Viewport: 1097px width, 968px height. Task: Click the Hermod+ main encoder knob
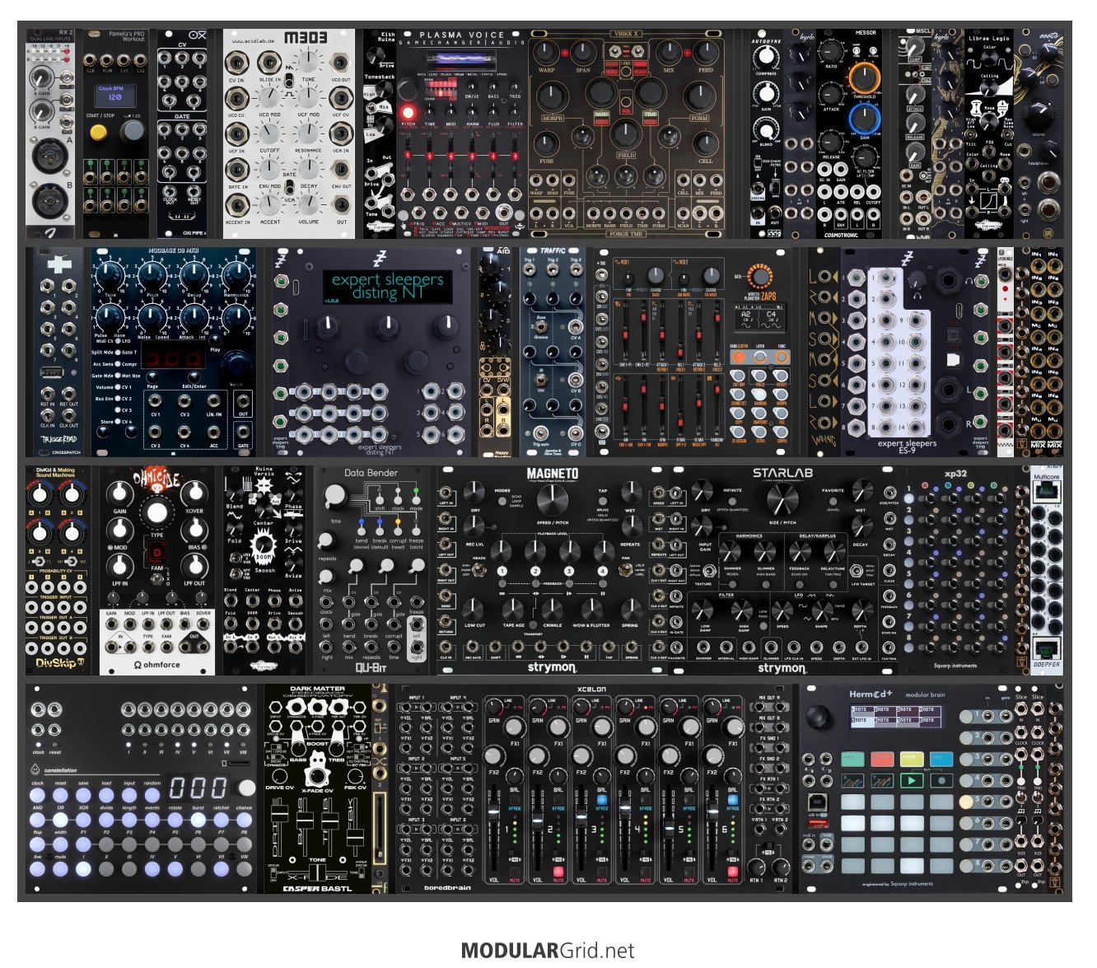coord(818,718)
